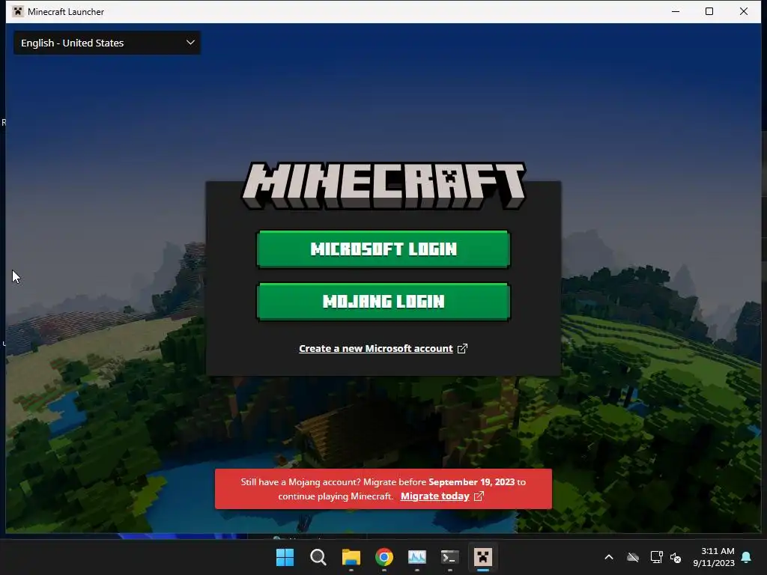The height and width of the screenshot is (575, 767).
Task: Select the Minecraft Launcher taskbar icon
Action: pyautogui.click(x=483, y=557)
